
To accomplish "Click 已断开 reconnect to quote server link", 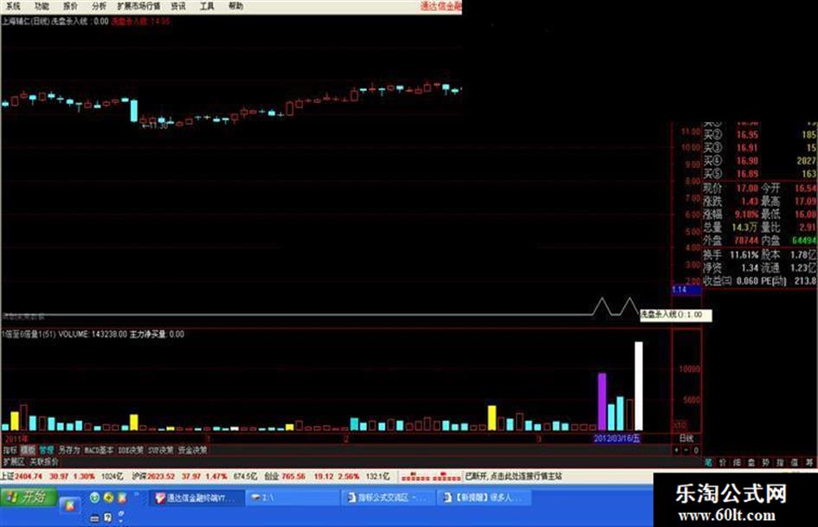I will click(x=513, y=477).
